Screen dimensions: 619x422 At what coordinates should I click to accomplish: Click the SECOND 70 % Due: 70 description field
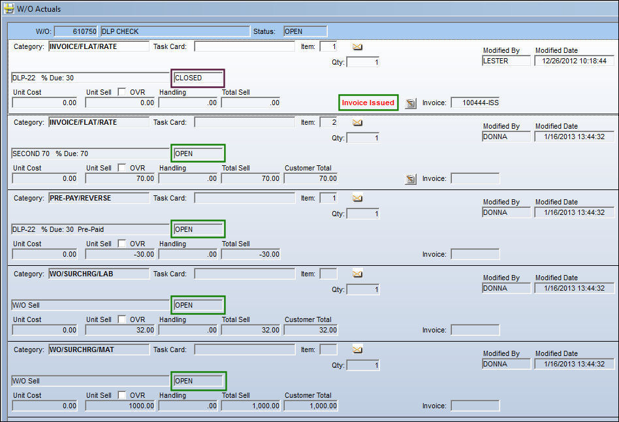click(90, 154)
